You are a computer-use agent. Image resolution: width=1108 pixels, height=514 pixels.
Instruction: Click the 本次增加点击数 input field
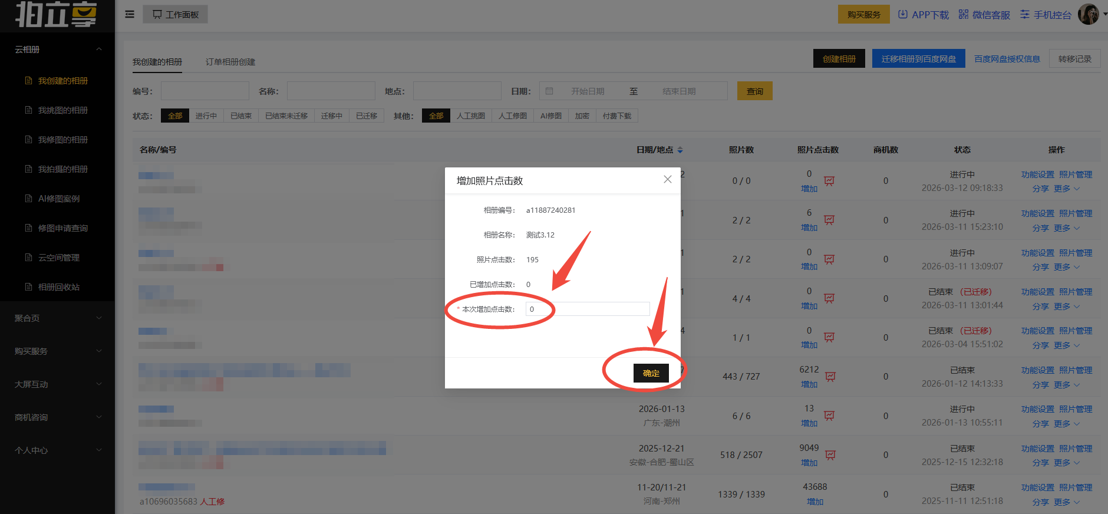(587, 309)
